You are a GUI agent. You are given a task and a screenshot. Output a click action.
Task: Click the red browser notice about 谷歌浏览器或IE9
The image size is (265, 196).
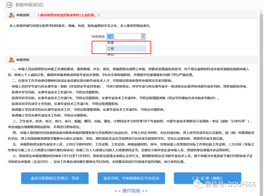pos(69,15)
